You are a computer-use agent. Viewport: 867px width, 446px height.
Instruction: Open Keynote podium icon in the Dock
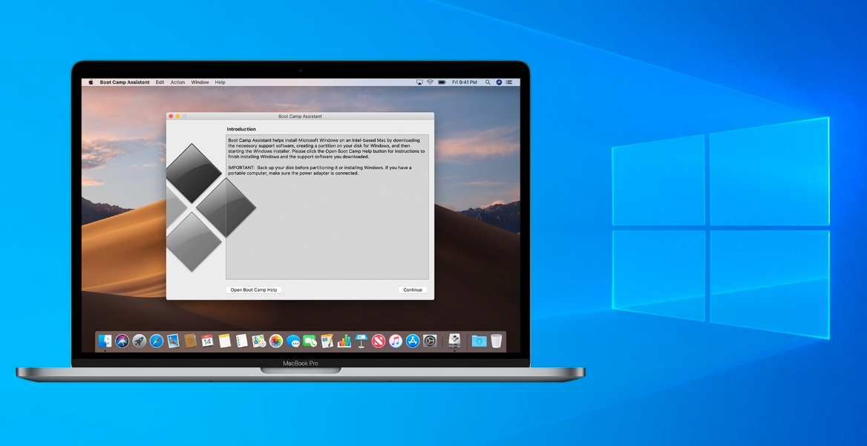tap(361, 341)
